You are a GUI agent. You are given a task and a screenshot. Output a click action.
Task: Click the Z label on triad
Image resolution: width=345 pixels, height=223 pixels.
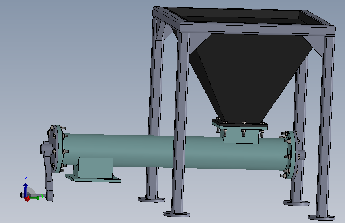tap(26, 178)
